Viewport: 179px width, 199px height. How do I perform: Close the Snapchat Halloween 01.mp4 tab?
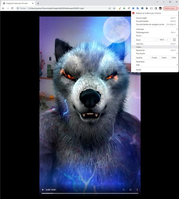click(33, 3)
